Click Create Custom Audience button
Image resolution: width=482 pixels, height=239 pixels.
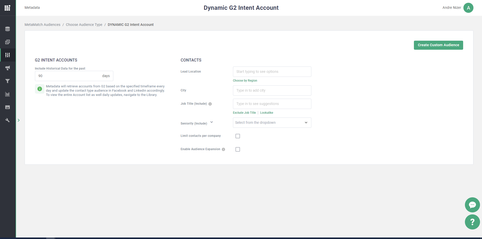tap(438, 45)
